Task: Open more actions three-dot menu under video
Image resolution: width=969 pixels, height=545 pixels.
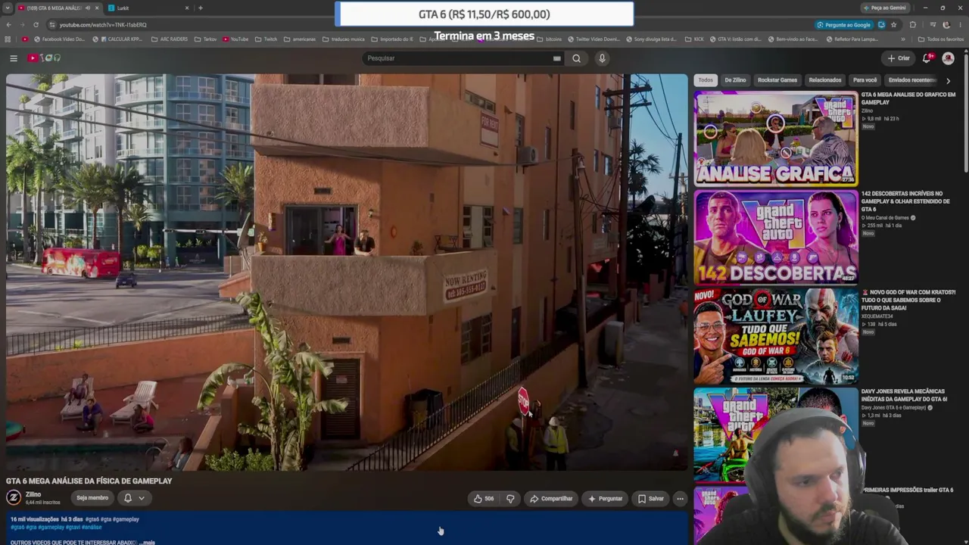Action: (680, 499)
